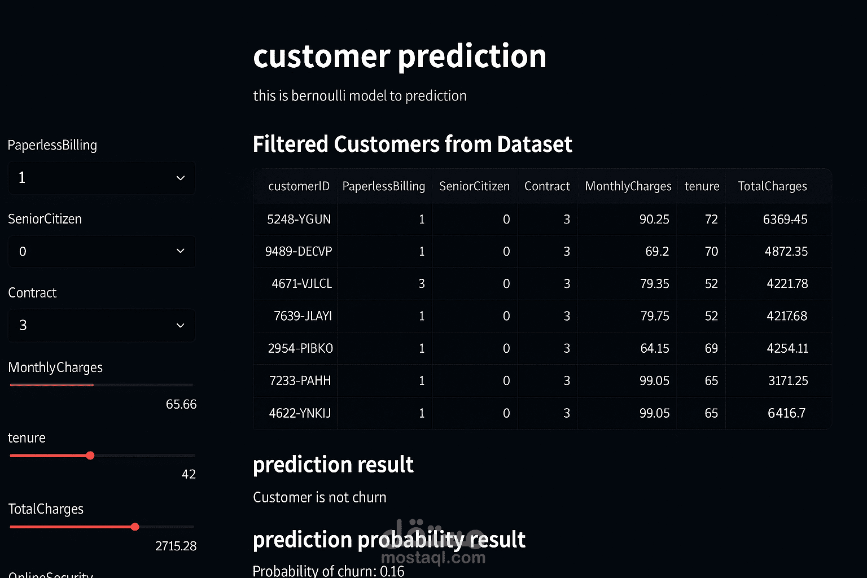This screenshot has height=578, width=867.
Task: Click the tenure column header
Action: [702, 186]
